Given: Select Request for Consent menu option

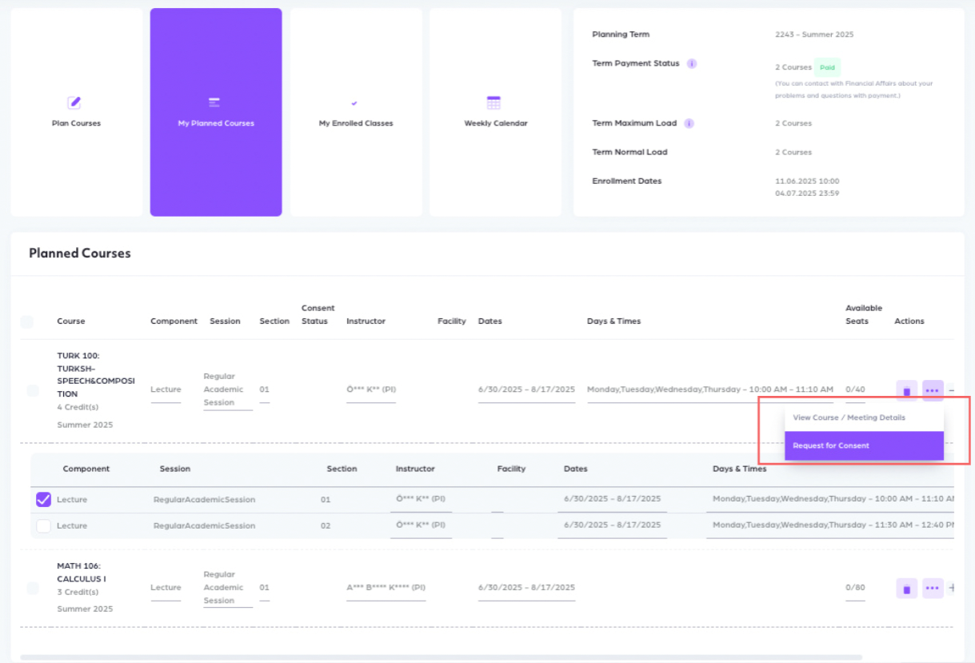Looking at the screenshot, I should point(863,445).
